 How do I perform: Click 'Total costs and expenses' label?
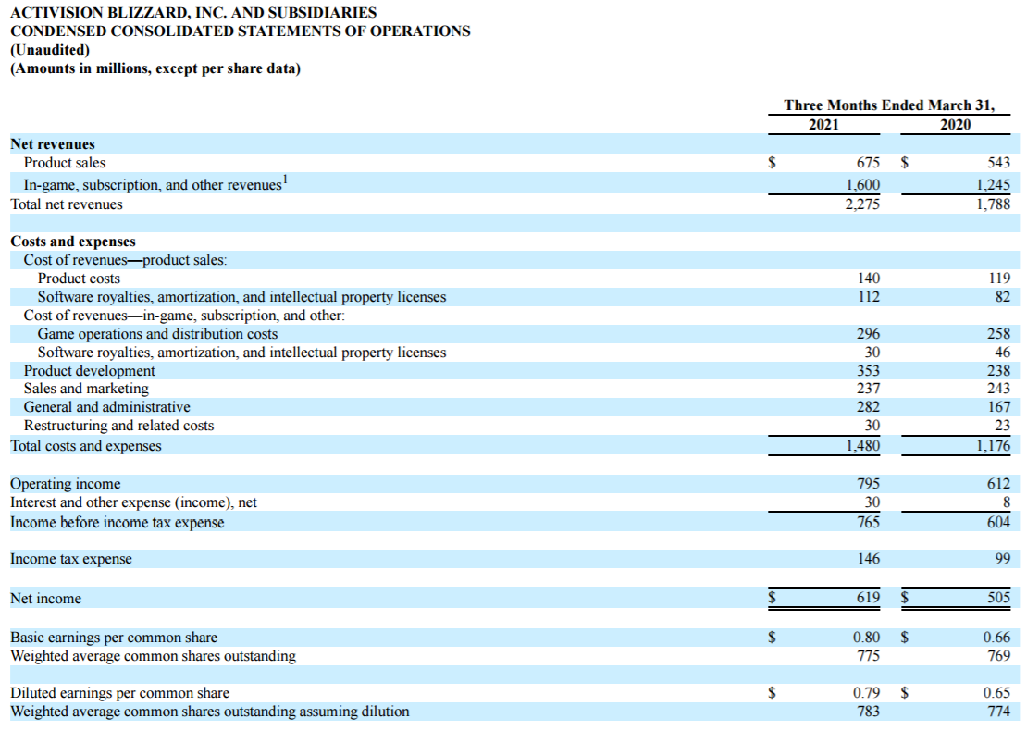[x=86, y=445]
